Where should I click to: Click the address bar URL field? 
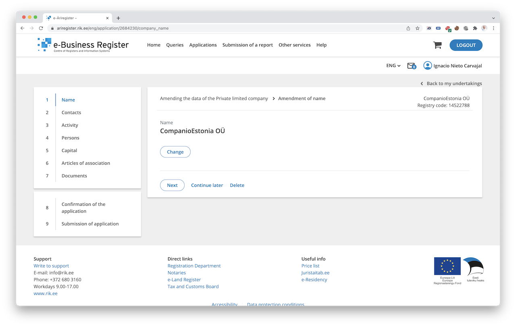click(226, 28)
